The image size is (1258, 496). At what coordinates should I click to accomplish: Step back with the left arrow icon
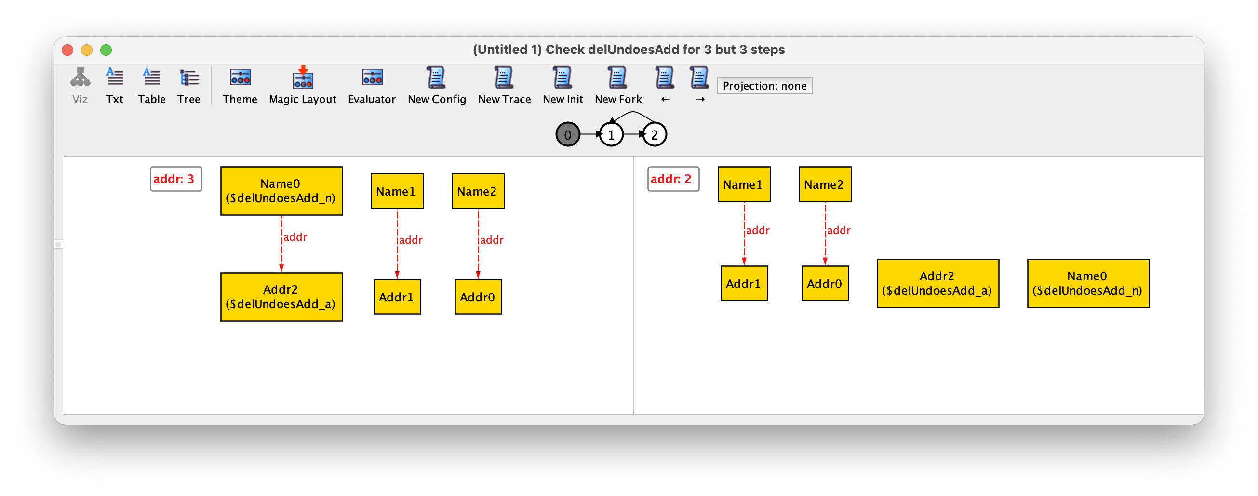click(665, 85)
